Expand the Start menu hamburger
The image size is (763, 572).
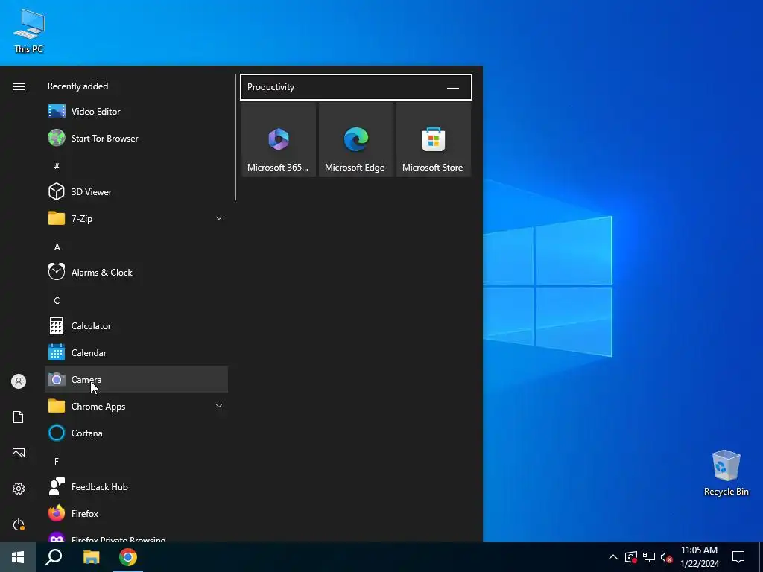[19, 86]
